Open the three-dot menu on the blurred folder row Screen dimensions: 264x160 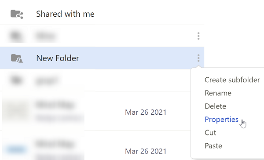198,36
